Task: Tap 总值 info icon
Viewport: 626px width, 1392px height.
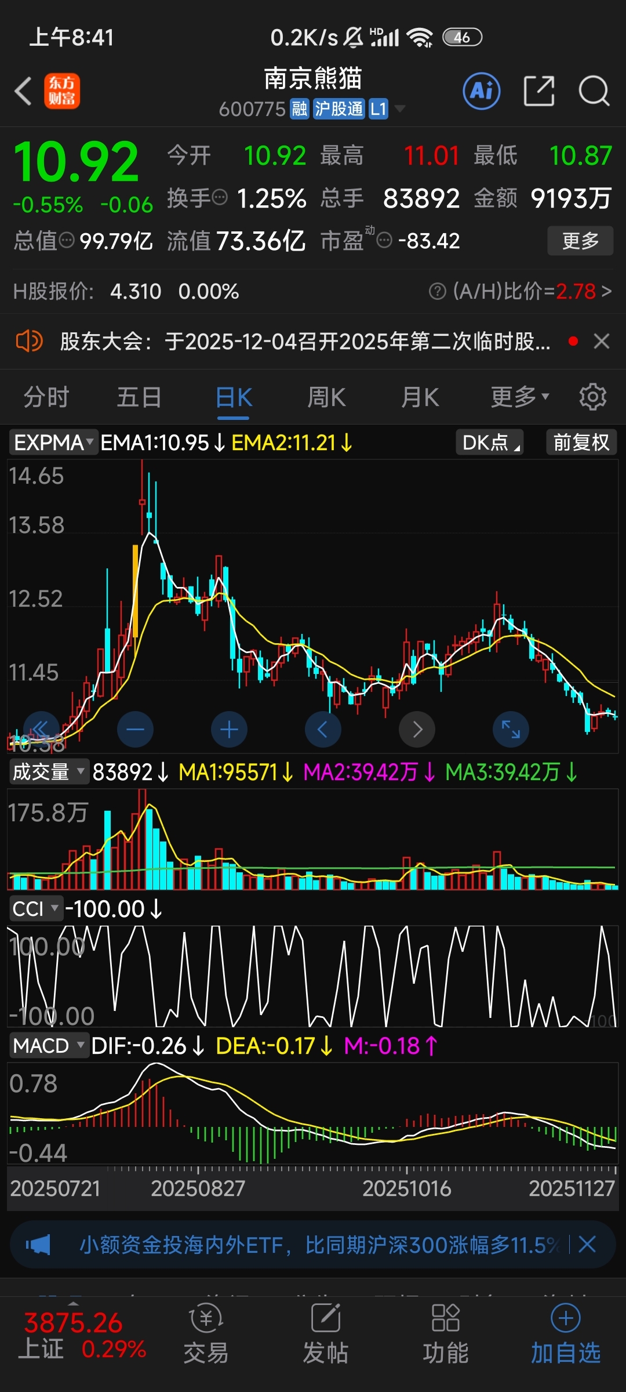Action: click(67, 240)
